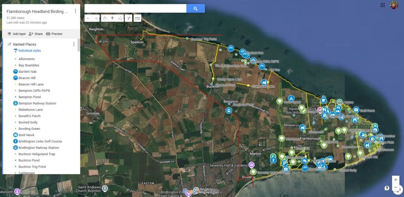Open the help question mark icon
The height and width of the screenshot is (197, 404).
(x=387, y=188)
